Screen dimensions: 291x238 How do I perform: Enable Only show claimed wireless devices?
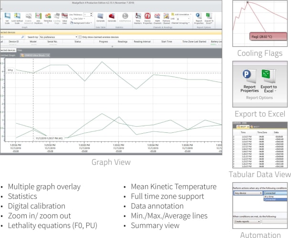[x=80, y=37]
